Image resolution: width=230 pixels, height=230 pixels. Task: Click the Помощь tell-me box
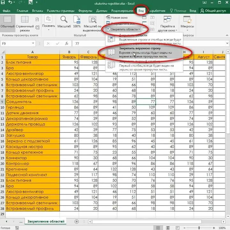178,11
